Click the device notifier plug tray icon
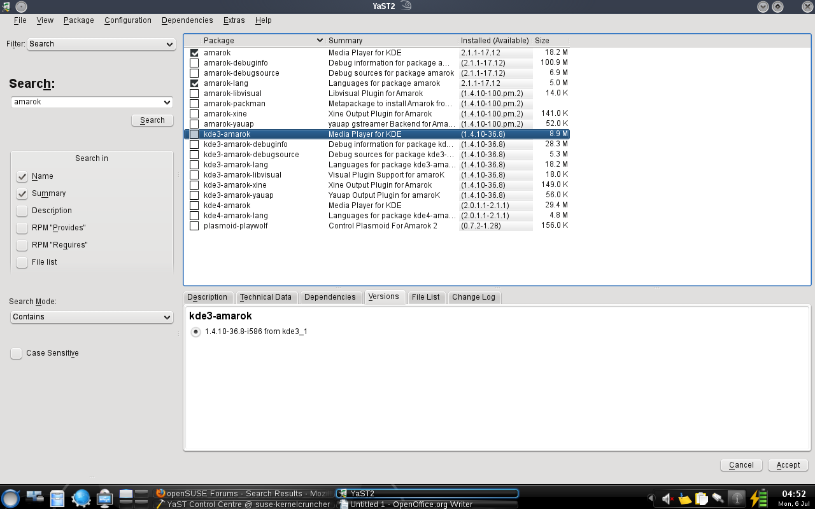Image resolution: width=815 pixels, height=509 pixels. point(718,499)
